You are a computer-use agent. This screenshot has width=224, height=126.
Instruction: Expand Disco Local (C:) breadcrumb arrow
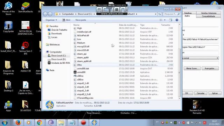[x=94, y=14]
